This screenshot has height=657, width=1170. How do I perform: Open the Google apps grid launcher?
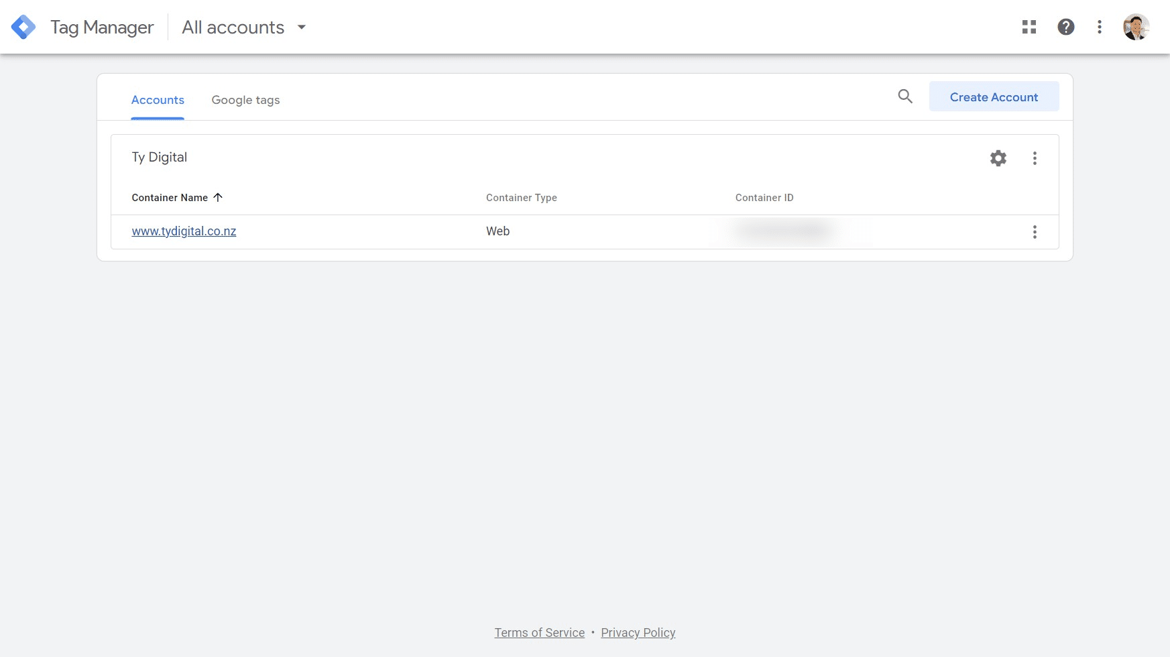1029,27
